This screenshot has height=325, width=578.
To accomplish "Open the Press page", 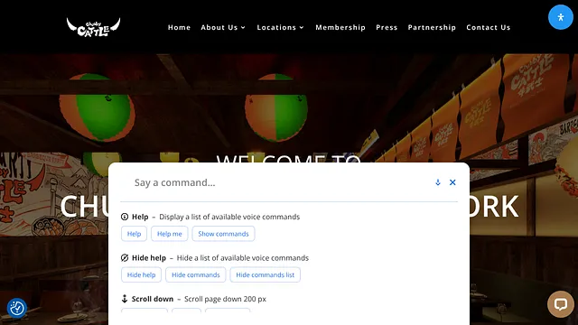I will click(387, 27).
